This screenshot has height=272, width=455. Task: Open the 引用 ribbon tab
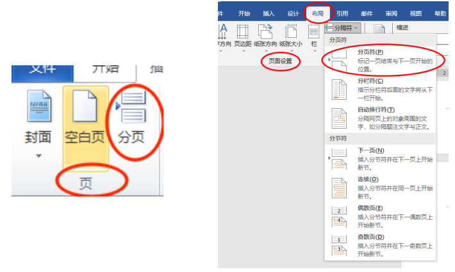click(x=342, y=13)
